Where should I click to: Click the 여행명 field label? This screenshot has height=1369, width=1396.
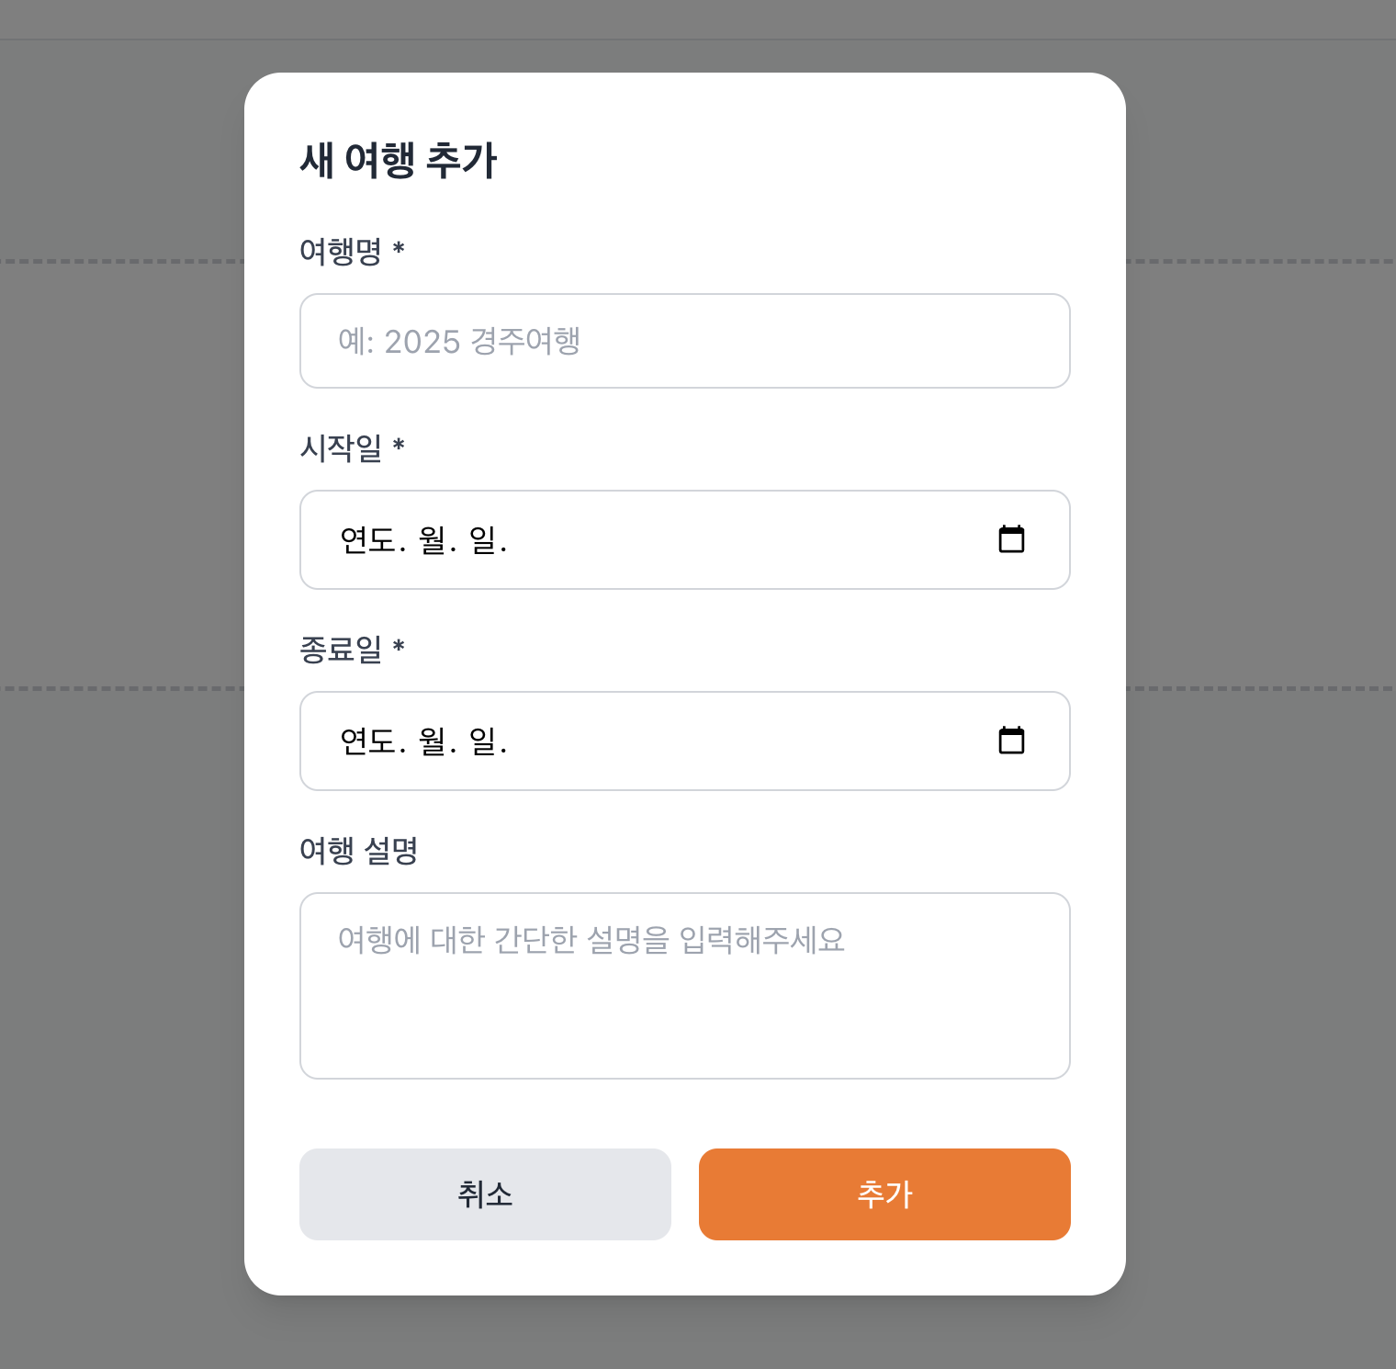coord(341,251)
